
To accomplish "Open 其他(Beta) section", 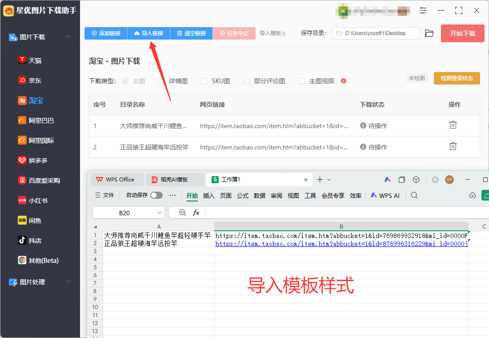I will (38, 260).
